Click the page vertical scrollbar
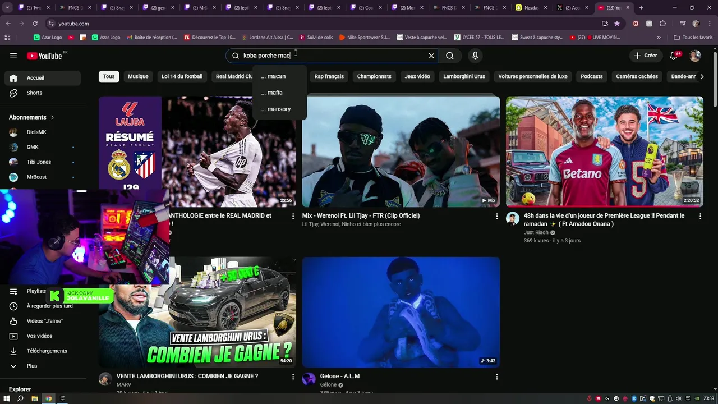The height and width of the screenshot is (404, 718). [715, 79]
